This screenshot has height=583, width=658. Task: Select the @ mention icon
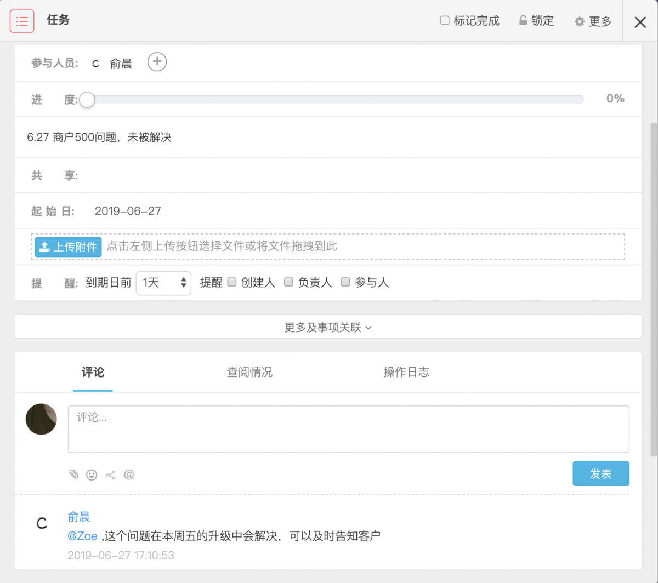click(x=129, y=475)
